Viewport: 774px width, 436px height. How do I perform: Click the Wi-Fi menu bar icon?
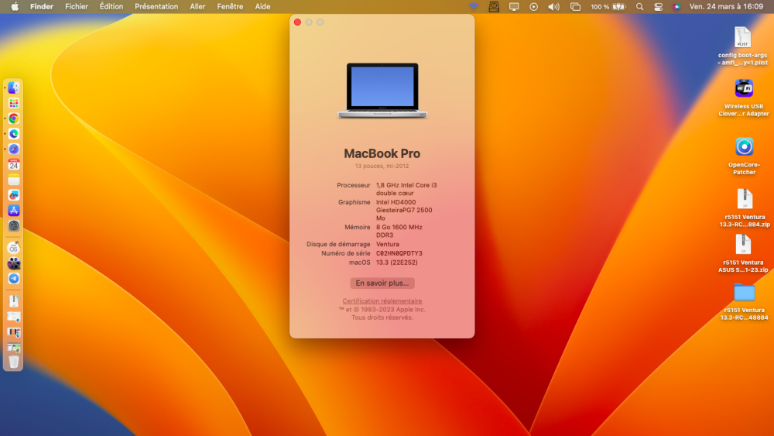point(474,6)
